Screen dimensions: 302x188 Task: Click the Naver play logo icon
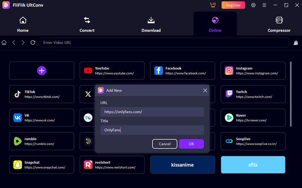(x=229, y=118)
